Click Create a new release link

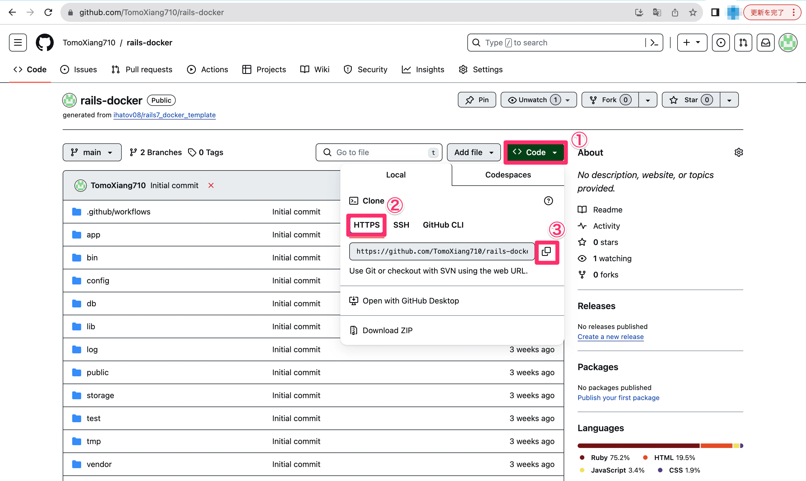(x=611, y=337)
